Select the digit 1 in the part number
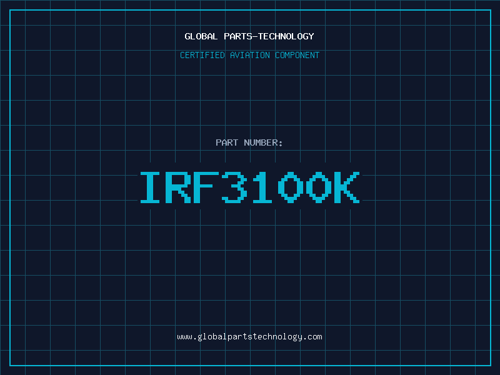The height and width of the screenshot is (375, 500). (x=264, y=187)
